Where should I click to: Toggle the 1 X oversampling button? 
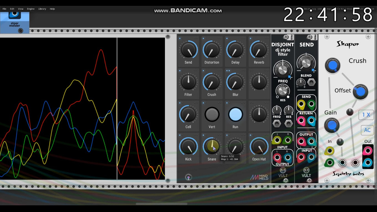(366, 115)
